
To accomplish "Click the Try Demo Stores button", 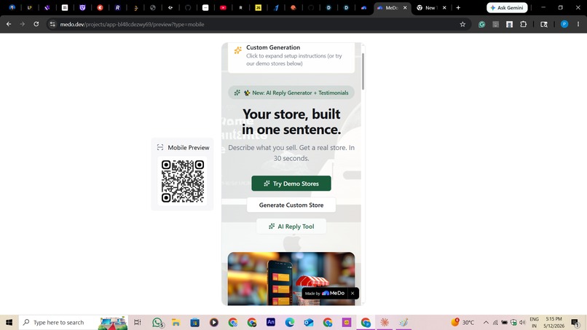I will click(291, 184).
